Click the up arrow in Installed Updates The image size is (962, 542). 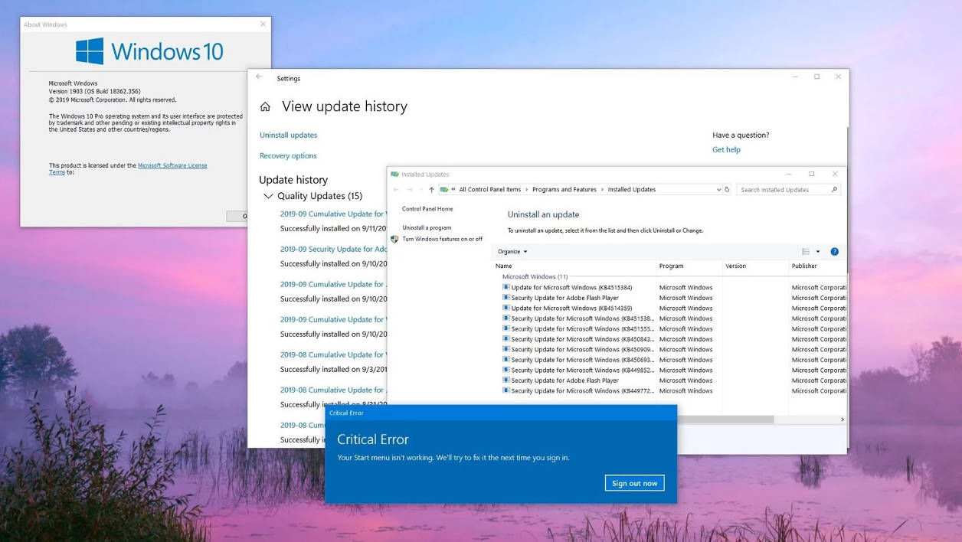tap(431, 190)
